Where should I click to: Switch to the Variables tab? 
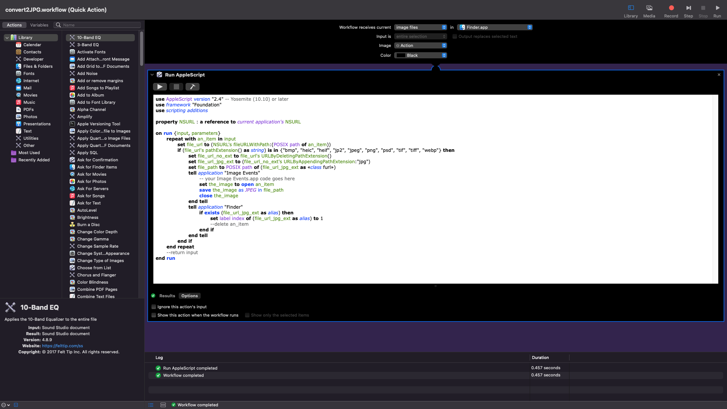point(39,25)
